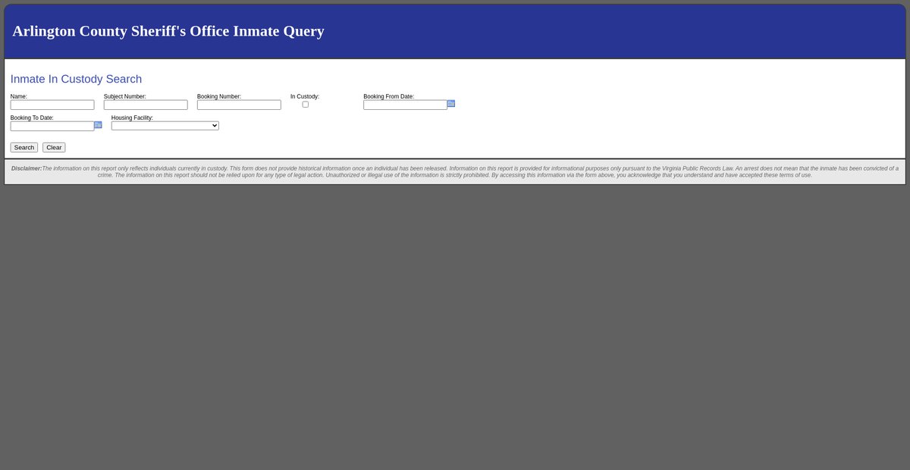Open calendar picker for Booking From Date
Screen dimensions: 910x470
coord(451,104)
